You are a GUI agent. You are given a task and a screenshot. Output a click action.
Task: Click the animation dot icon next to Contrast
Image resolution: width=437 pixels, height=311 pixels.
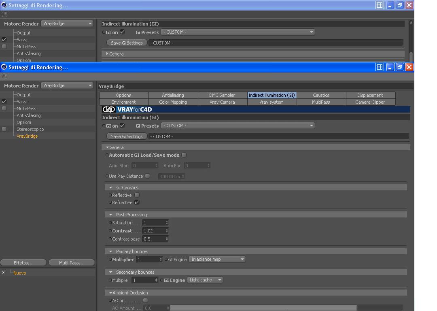[x=110, y=231]
